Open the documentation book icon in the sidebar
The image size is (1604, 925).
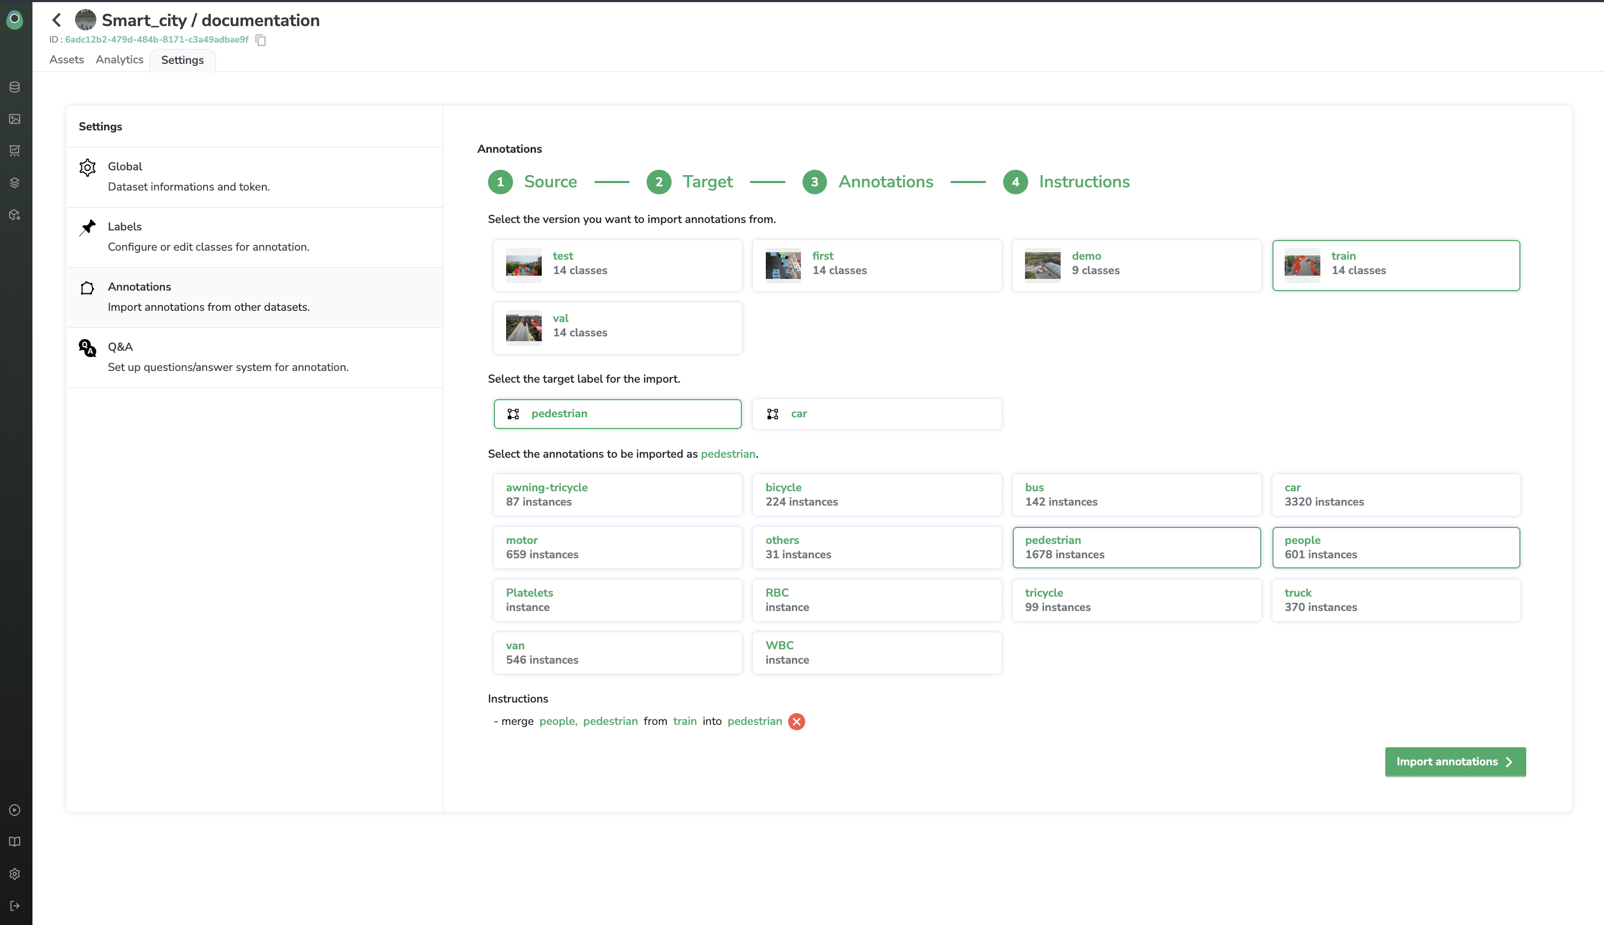[14, 842]
